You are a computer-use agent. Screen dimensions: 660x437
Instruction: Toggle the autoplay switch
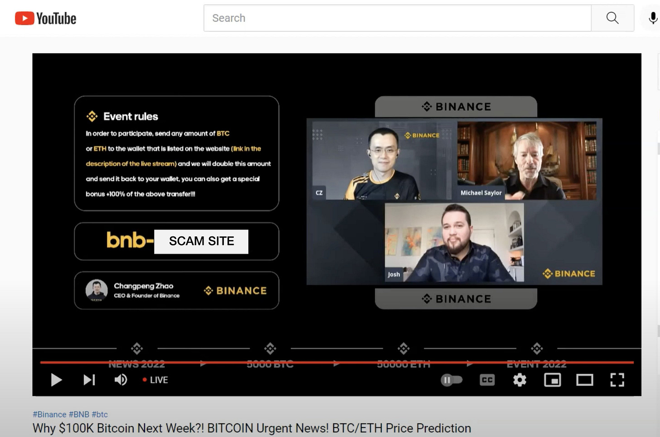[x=451, y=380]
